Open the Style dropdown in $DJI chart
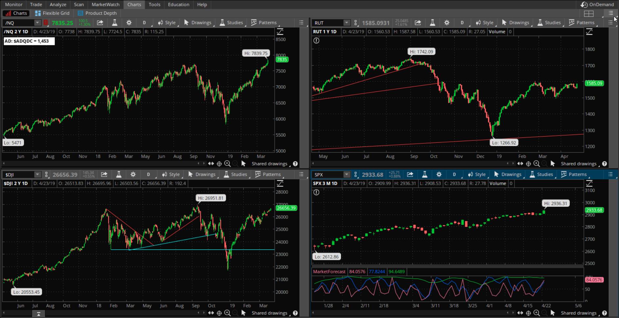The width and height of the screenshot is (619, 318). (171, 175)
